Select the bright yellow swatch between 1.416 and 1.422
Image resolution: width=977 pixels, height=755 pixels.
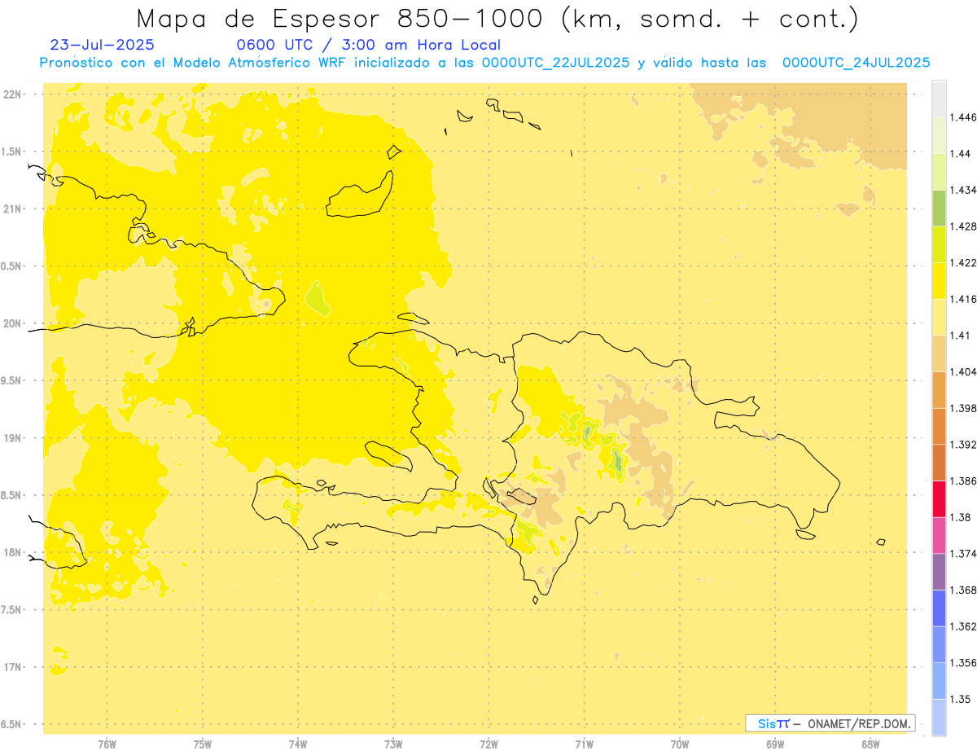[x=940, y=281]
